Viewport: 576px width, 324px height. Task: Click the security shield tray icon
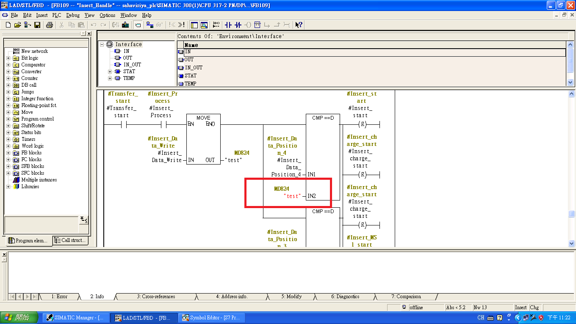pyautogui.click(x=541, y=318)
